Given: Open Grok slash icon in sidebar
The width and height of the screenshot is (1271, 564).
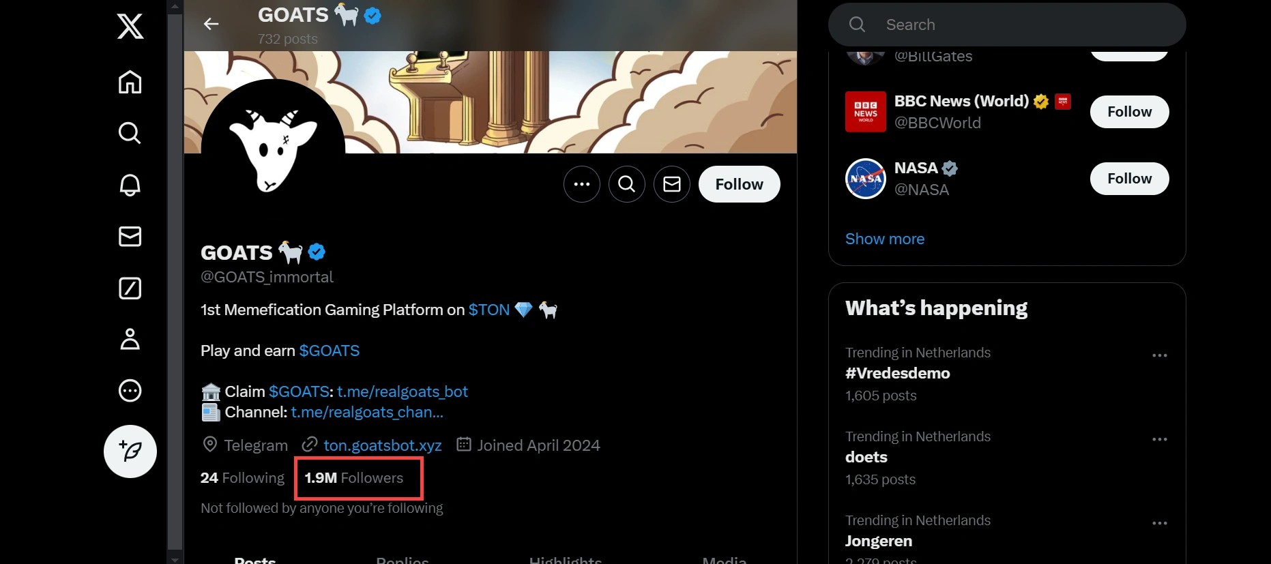Looking at the screenshot, I should click(130, 288).
